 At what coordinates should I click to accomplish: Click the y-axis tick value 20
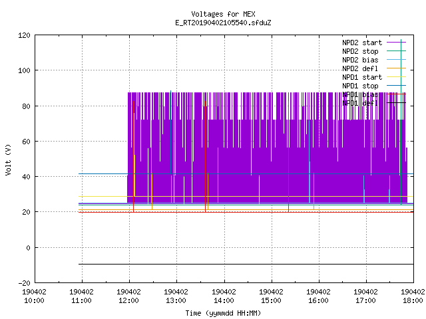[x=26, y=212]
